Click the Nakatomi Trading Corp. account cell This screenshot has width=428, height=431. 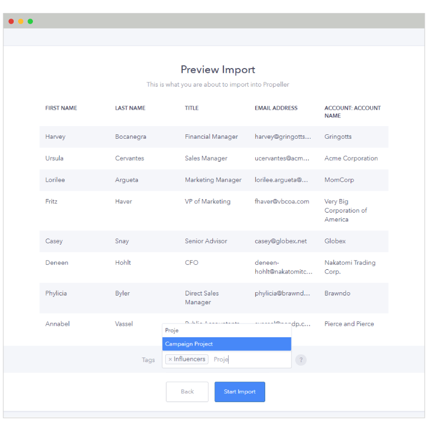(x=350, y=267)
